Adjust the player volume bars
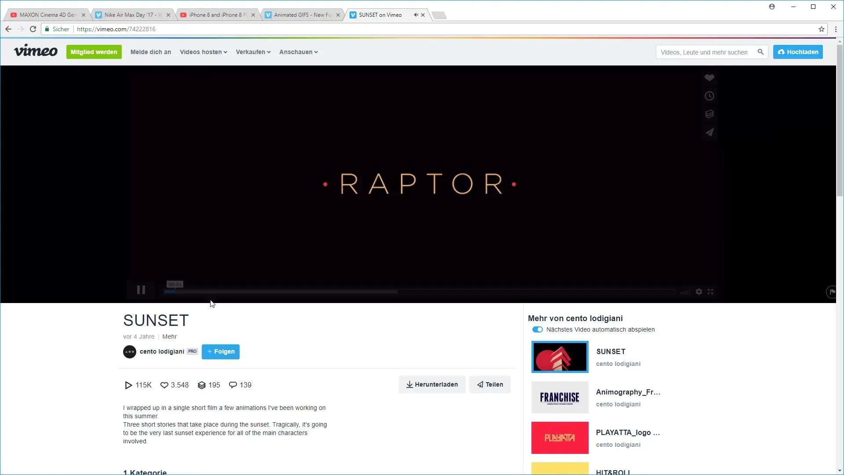This screenshot has height=475, width=844. tap(685, 292)
